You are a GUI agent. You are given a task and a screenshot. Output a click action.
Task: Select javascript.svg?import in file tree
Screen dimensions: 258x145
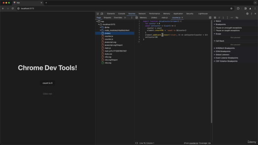click(114, 45)
